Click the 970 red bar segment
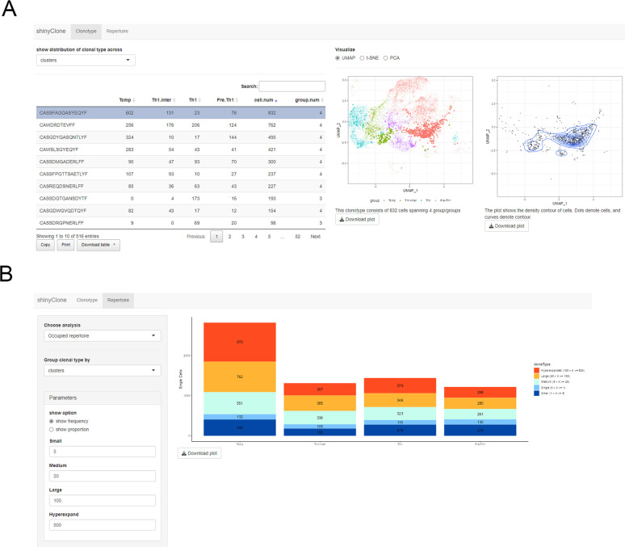The width and height of the screenshot is (625, 547). point(240,343)
